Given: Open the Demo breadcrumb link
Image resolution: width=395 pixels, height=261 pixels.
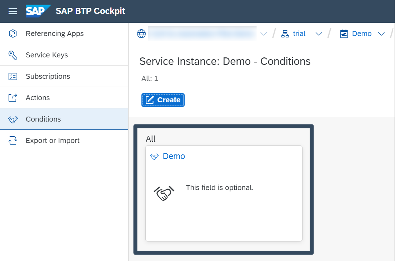Looking at the screenshot, I should pyautogui.click(x=362, y=34).
